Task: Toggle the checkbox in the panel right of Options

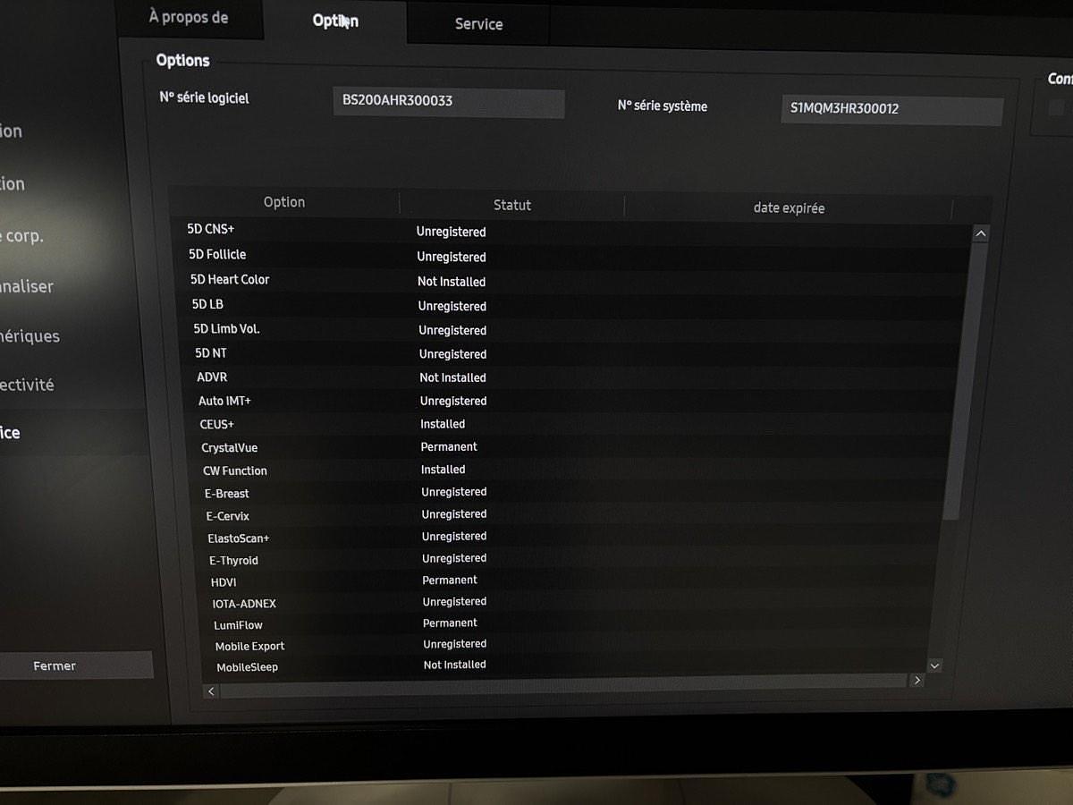Action: point(1057,108)
